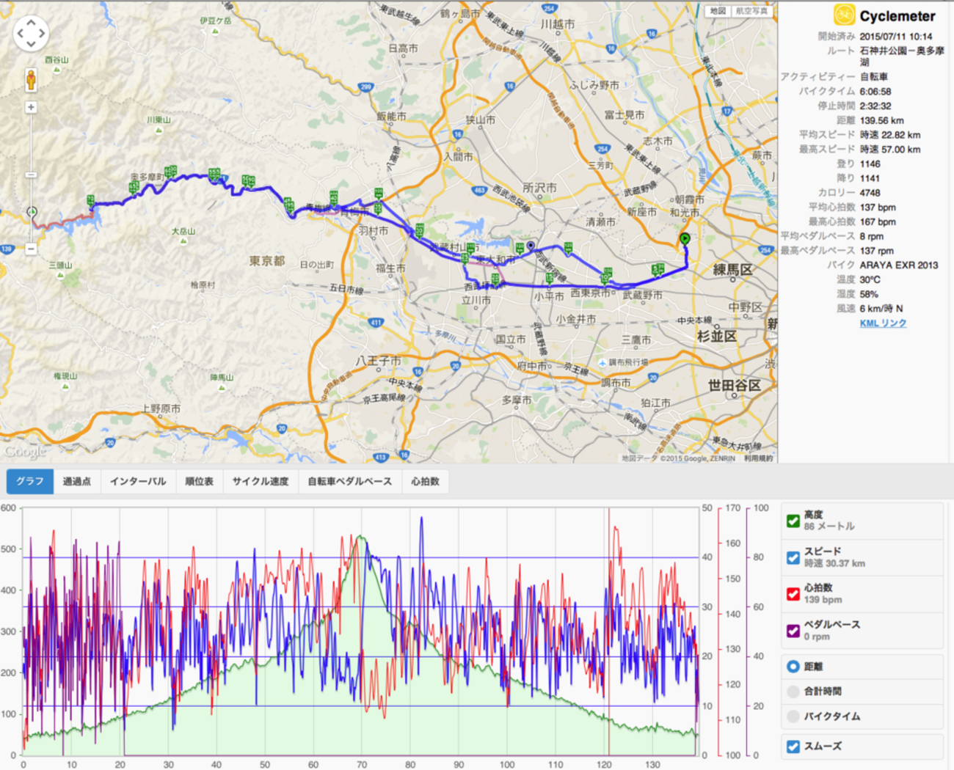The image size is (954, 770).
Task: Click the 120 km marker on the route
Action: coord(520,248)
